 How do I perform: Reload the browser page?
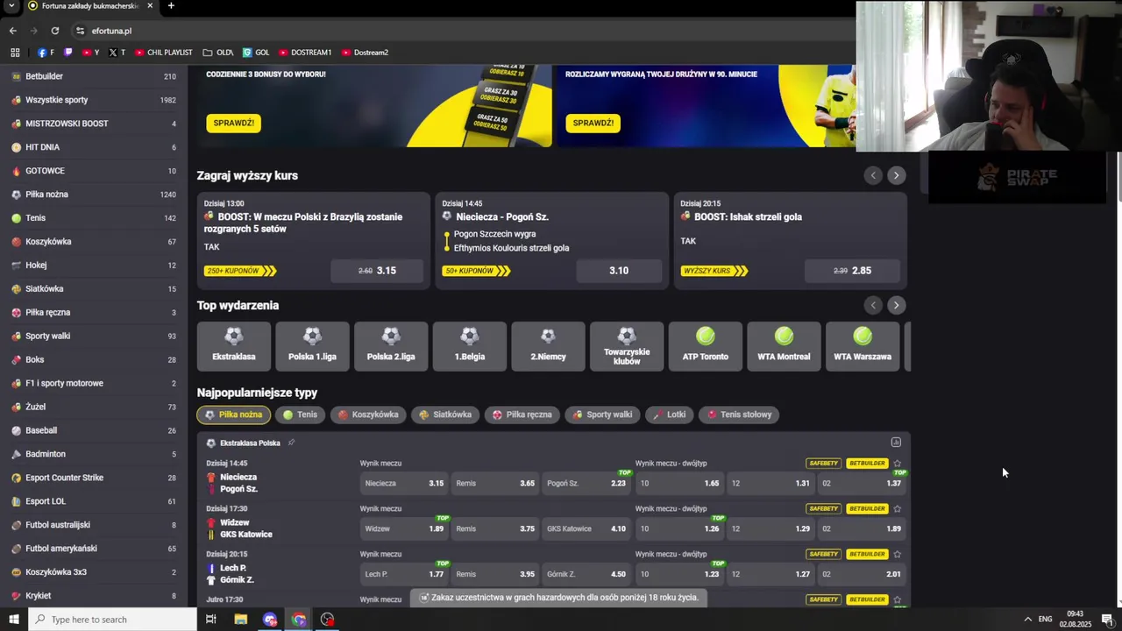54,31
